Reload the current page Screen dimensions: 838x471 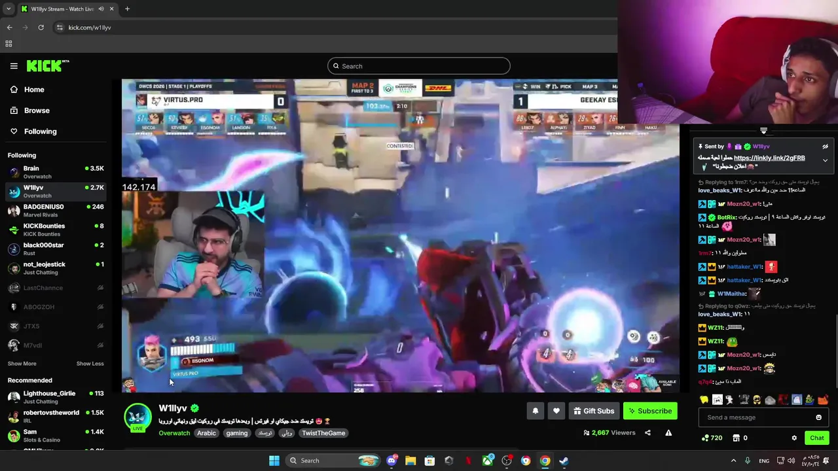click(x=41, y=27)
